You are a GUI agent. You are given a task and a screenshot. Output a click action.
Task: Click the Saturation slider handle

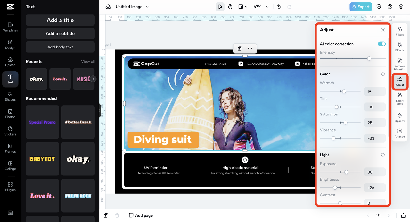(x=345, y=123)
